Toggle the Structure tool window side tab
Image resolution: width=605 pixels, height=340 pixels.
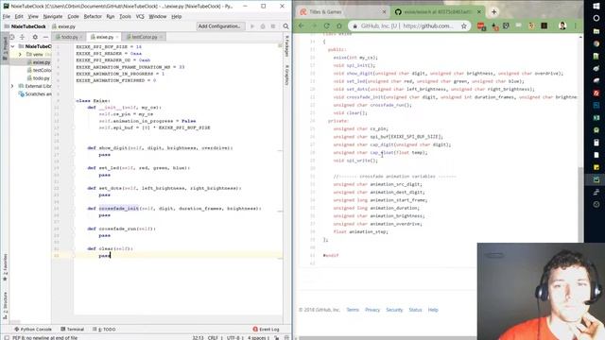(5, 305)
